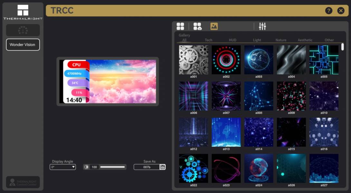Click the Thermalright logo

point(23,12)
